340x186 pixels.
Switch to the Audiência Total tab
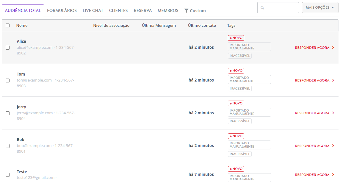click(x=23, y=10)
